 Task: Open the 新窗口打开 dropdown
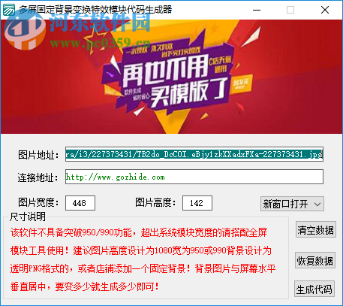(x=292, y=204)
